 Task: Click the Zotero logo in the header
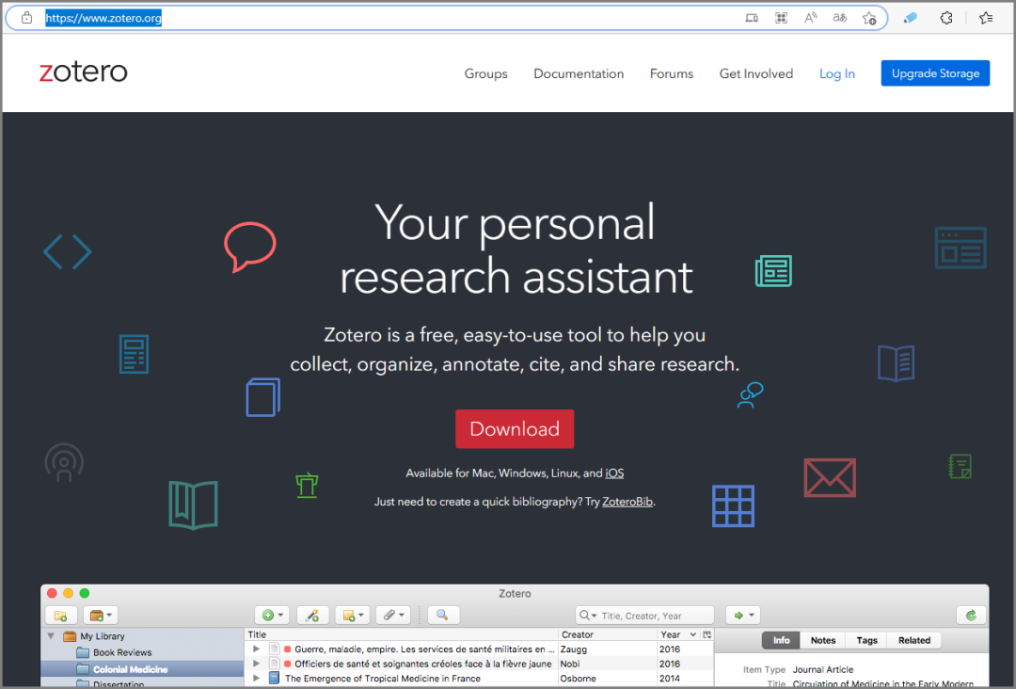(x=84, y=72)
